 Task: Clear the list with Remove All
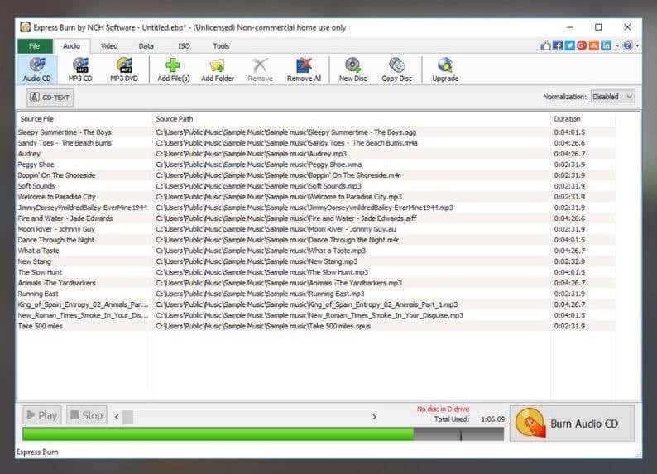pos(304,69)
